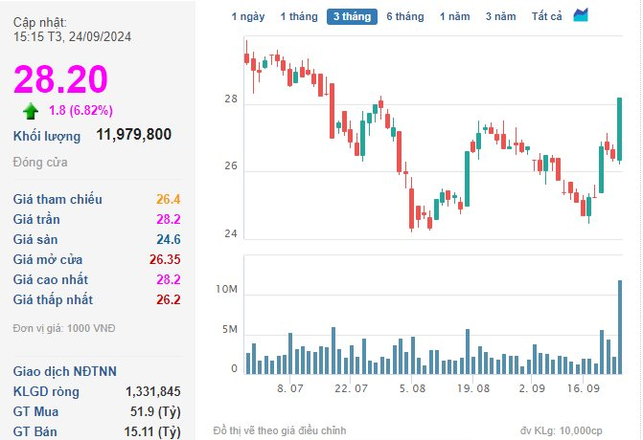Click the large 28.20 current price
The height and width of the screenshot is (440, 643).
click(x=60, y=79)
